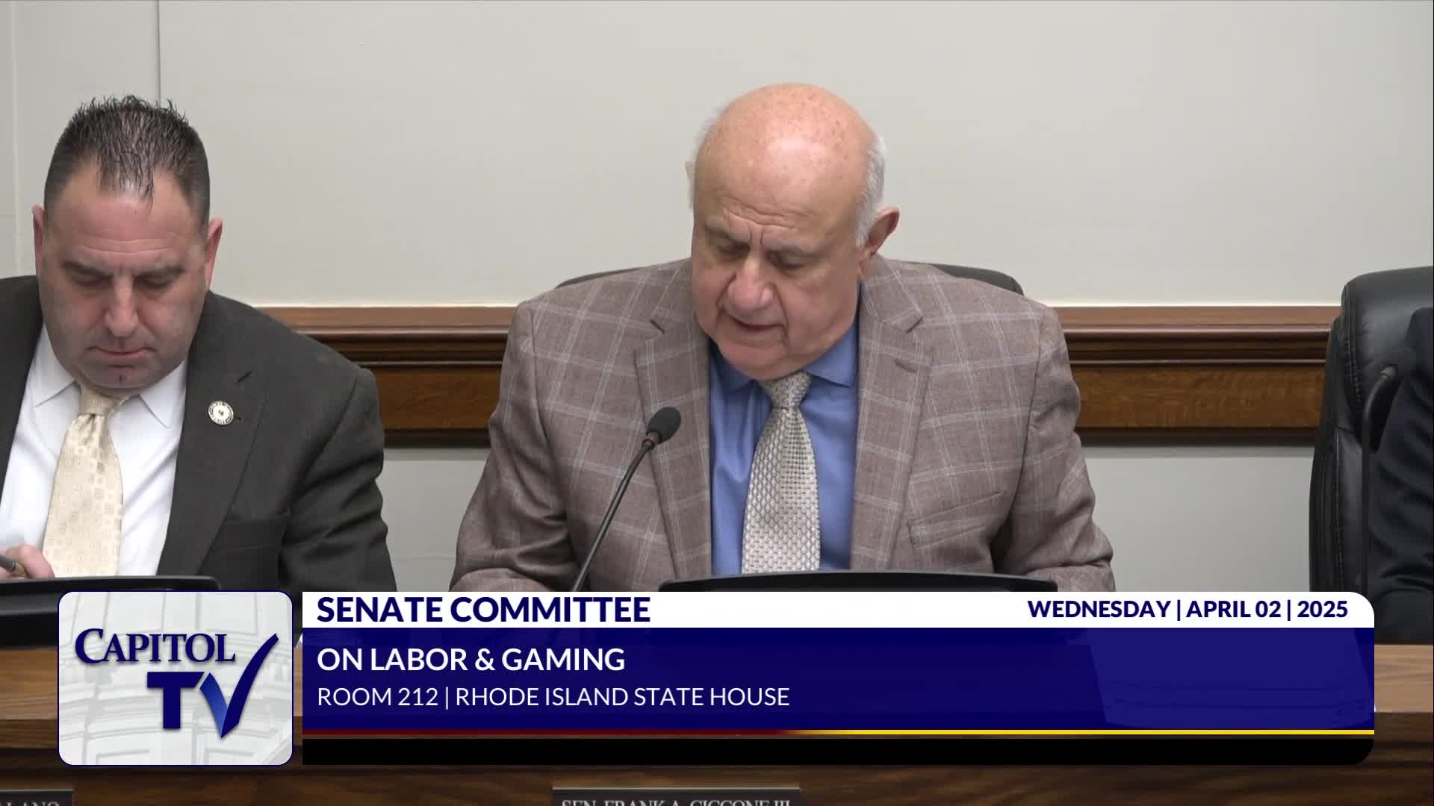The width and height of the screenshot is (1434, 806).
Task: Click the tablet in front of center speaker
Action: pyautogui.click(x=859, y=581)
